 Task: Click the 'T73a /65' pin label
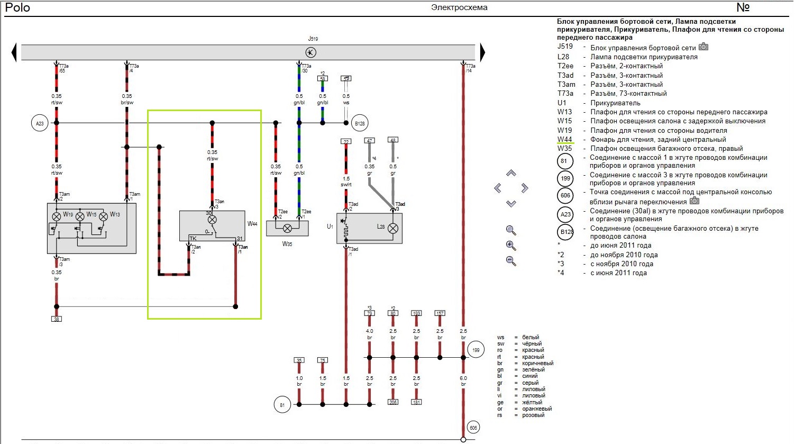63,68
